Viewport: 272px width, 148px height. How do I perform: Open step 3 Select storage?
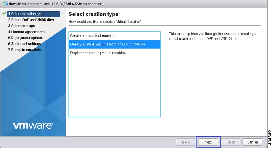click(21, 26)
